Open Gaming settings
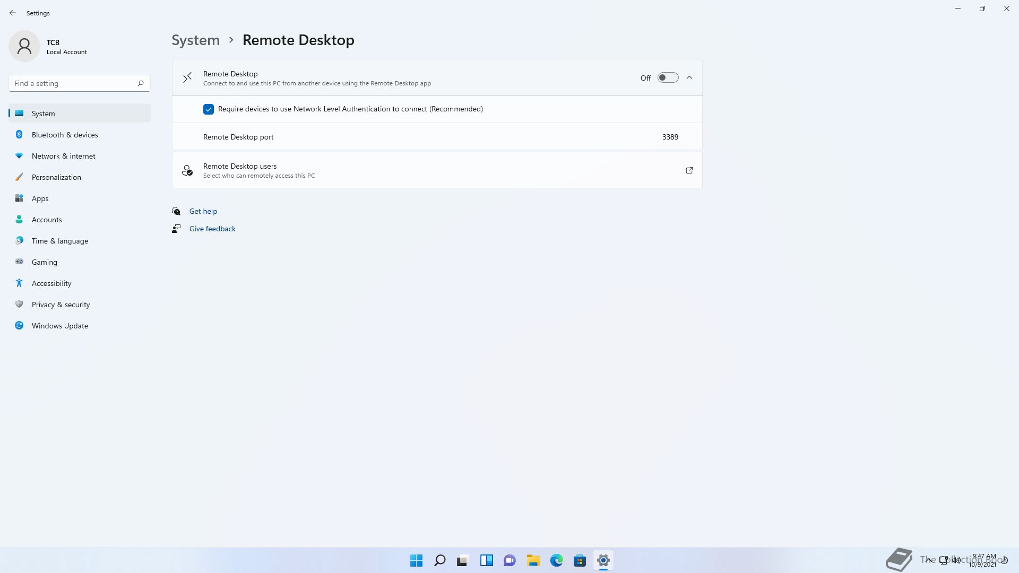The width and height of the screenshot is (1019, 573). [80, 262]
